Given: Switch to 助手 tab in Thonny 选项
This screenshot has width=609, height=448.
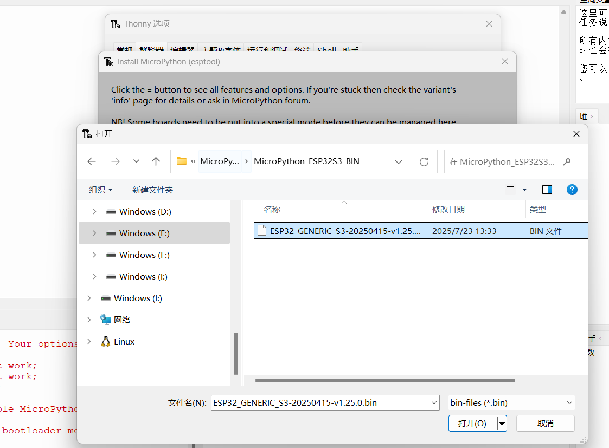Looking at the screenshot, I should (351, 49).
